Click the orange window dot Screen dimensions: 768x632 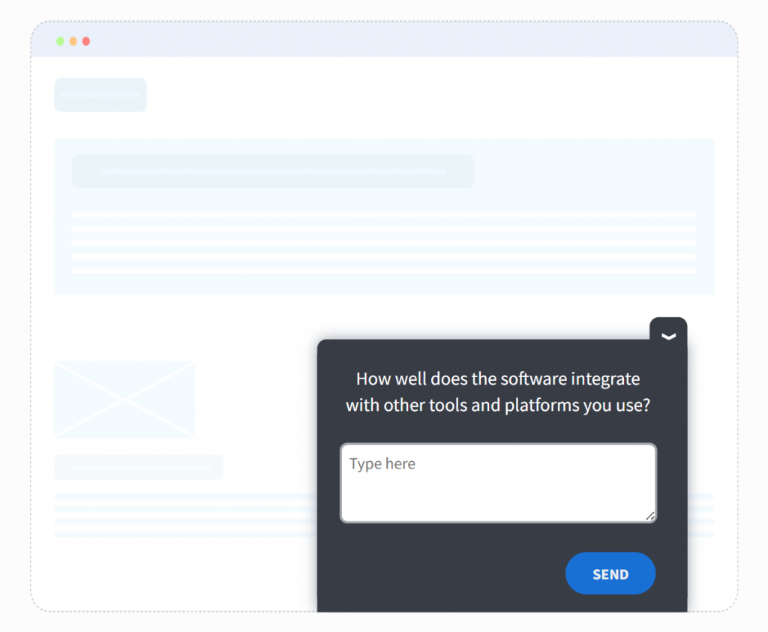[73, 41]
